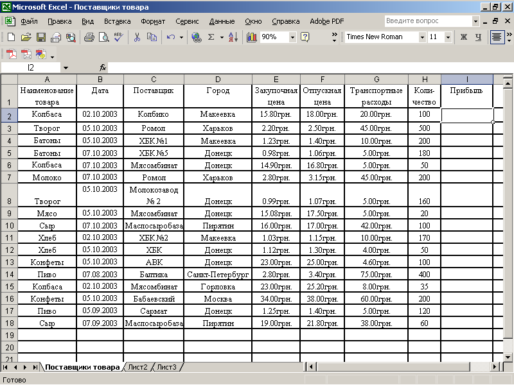
Task: Click Convert to PDF and send for review icon
Action: 41,54
